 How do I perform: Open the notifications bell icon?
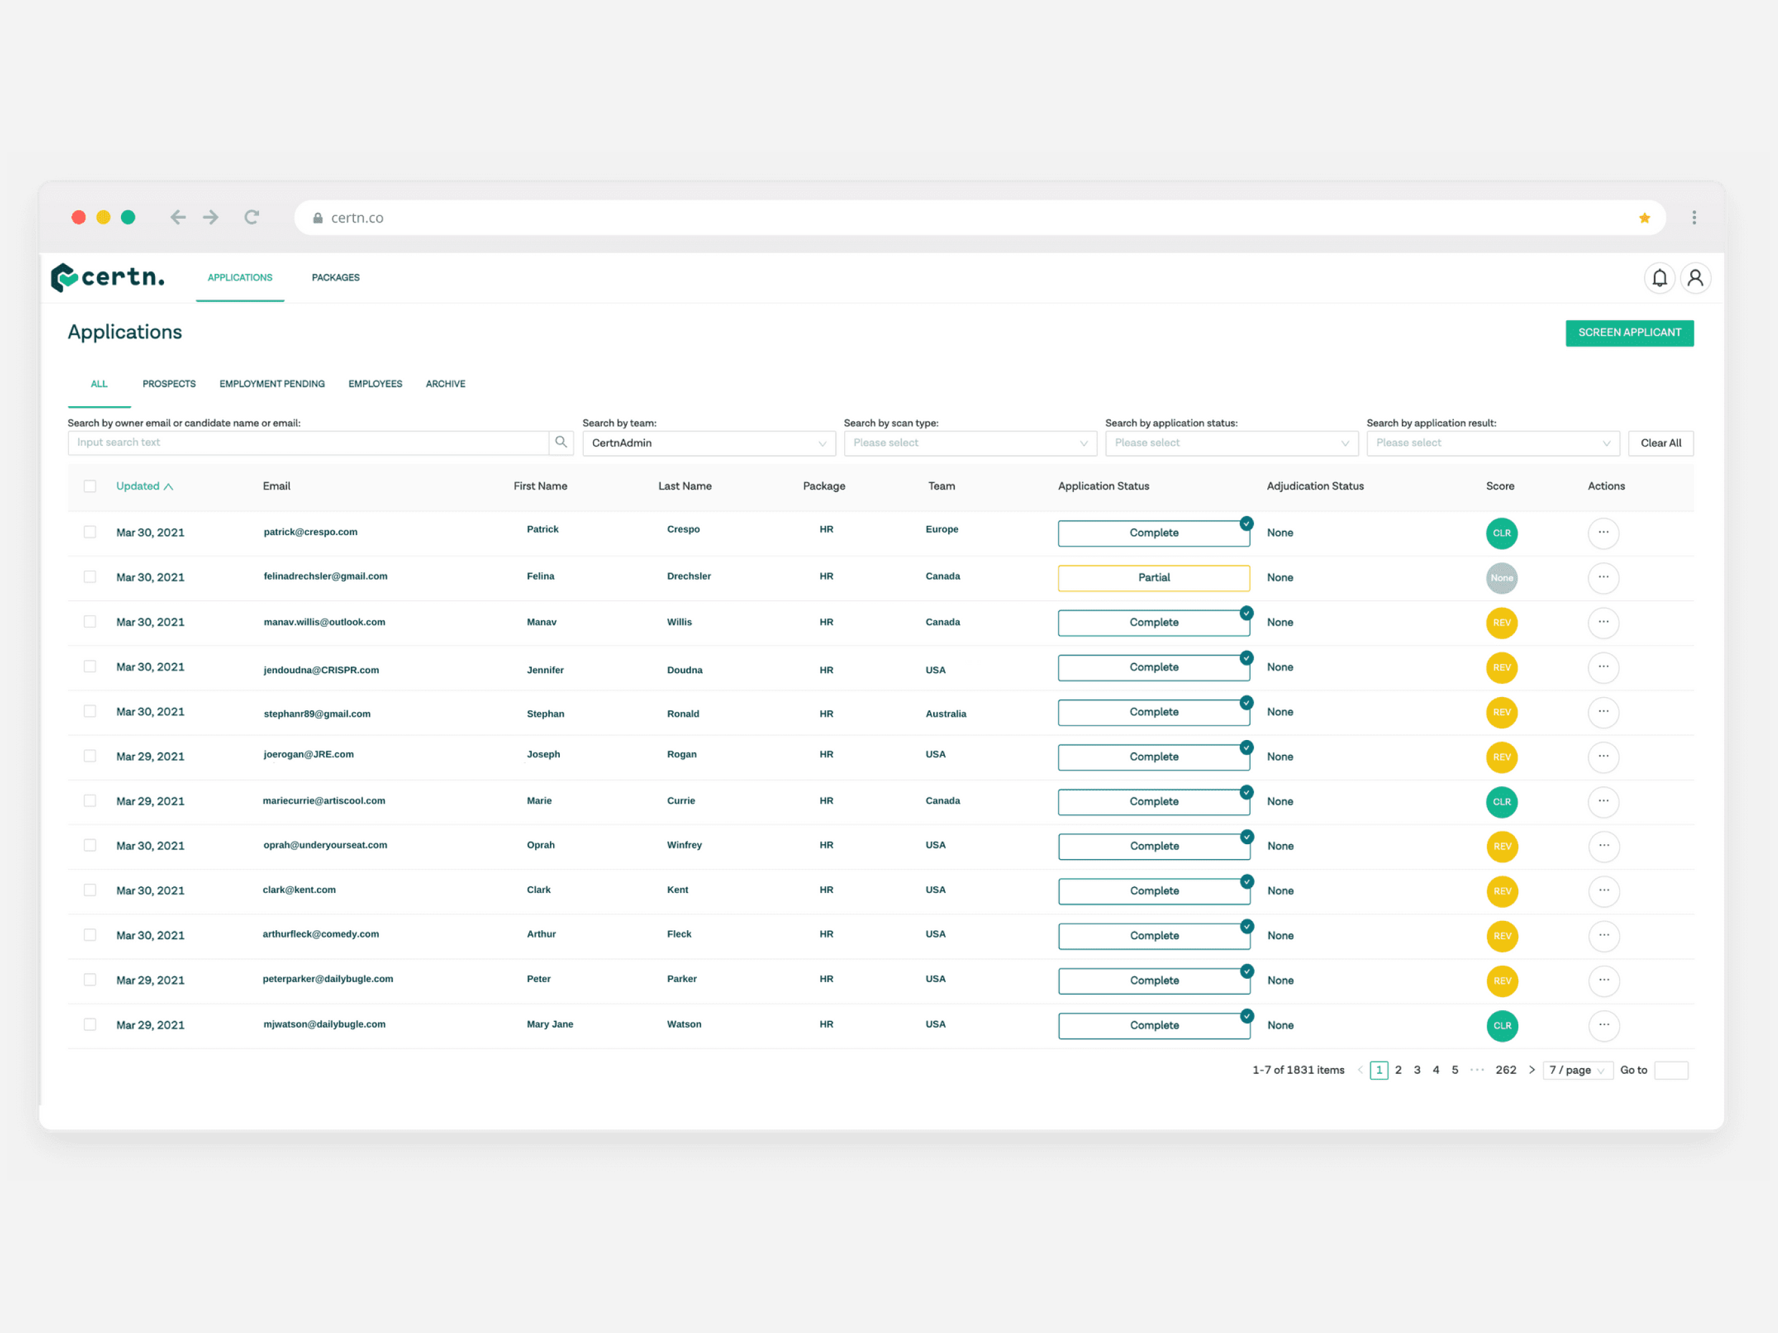point(1658,278)
